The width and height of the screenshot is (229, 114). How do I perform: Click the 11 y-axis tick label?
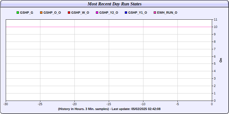(216, 19)
